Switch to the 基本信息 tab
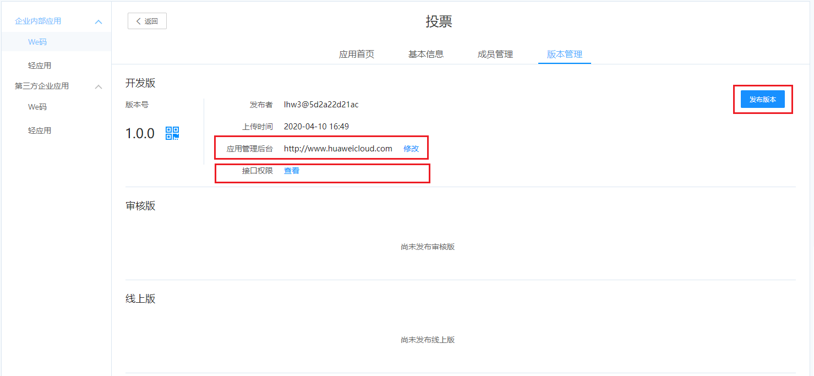Viewport: 814px width, 376px height. click(x=426, y=54)
